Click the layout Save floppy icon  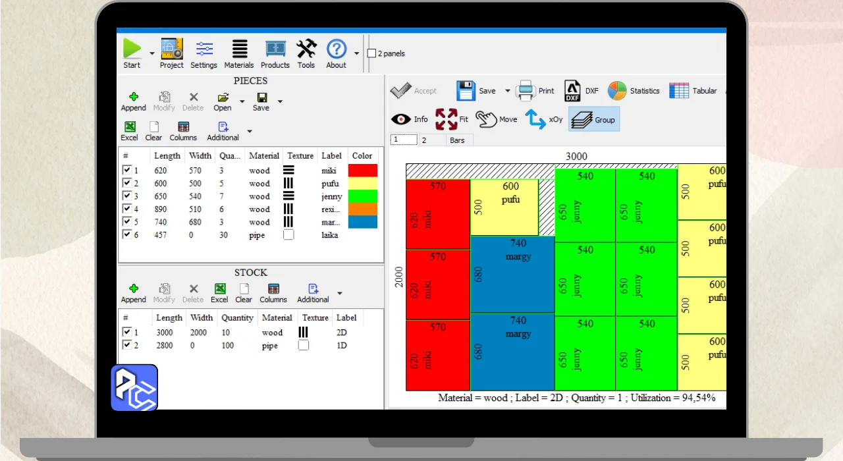[466, 91]
